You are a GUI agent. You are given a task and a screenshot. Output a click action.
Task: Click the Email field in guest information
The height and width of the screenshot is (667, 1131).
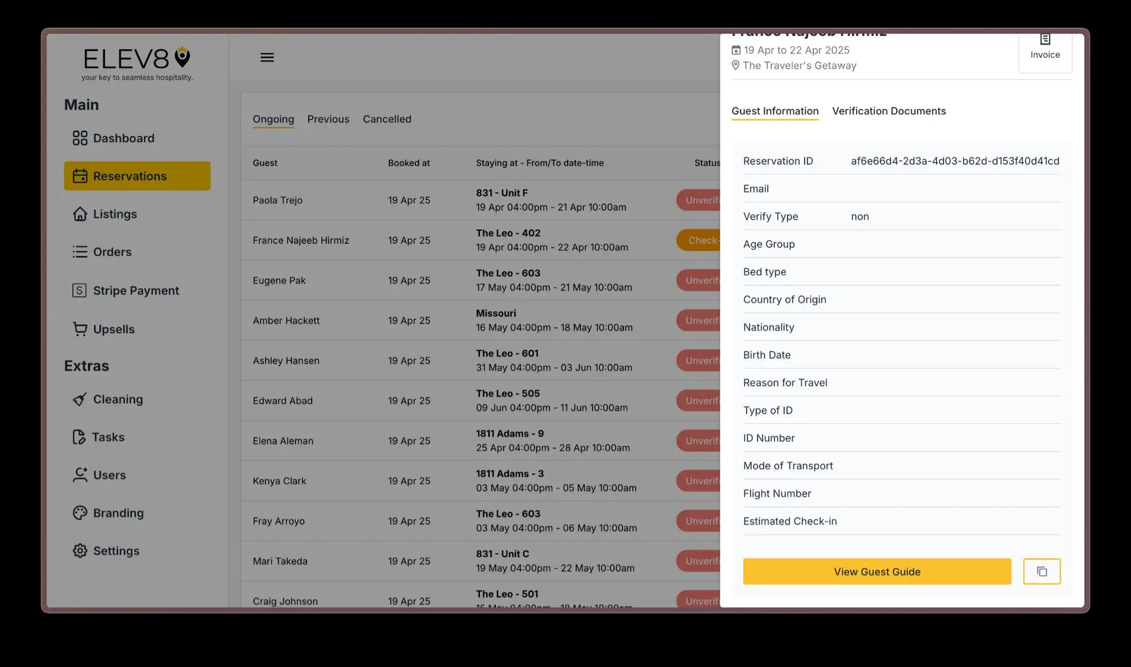[756, 189]
